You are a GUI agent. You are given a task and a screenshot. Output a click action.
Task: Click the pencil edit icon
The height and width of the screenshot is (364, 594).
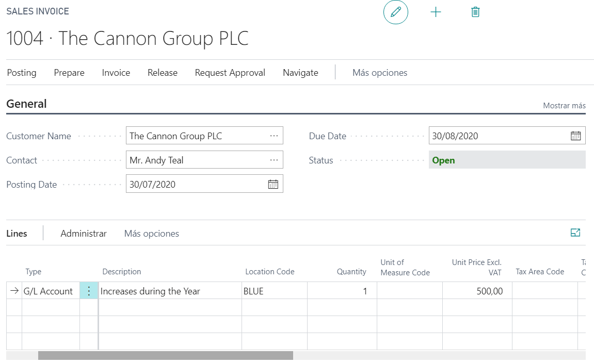click(x=396, y=12)
